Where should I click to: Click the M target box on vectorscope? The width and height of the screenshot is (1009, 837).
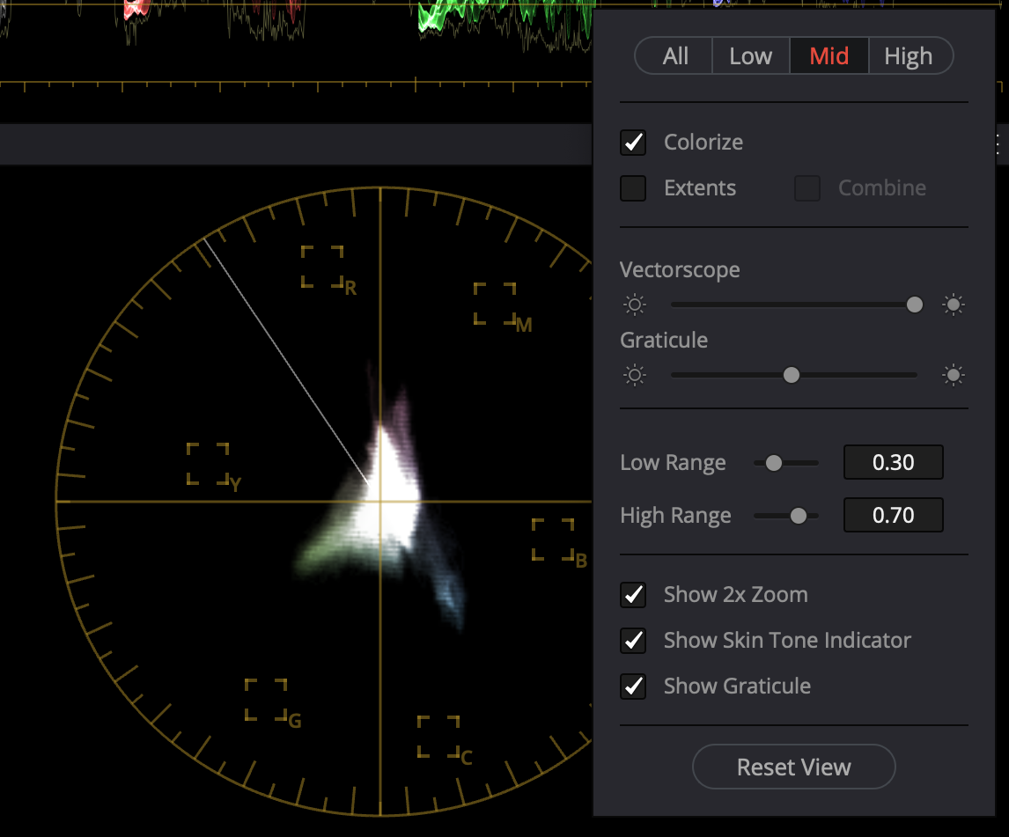495,304
